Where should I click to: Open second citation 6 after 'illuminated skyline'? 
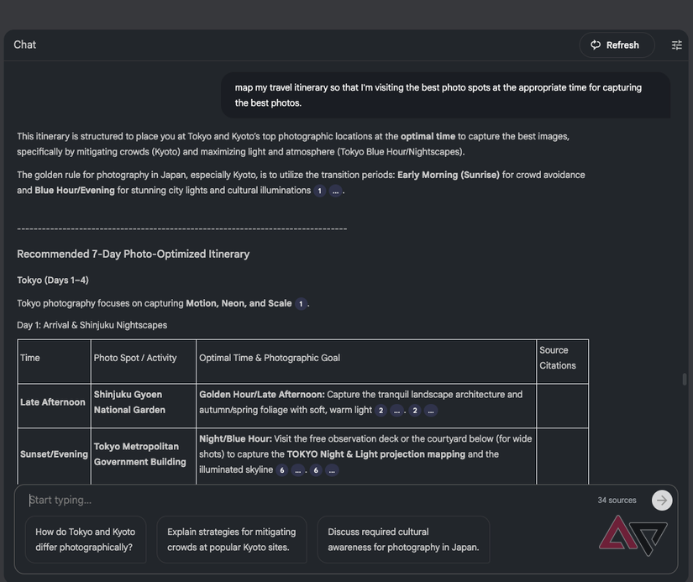[316, 470]
